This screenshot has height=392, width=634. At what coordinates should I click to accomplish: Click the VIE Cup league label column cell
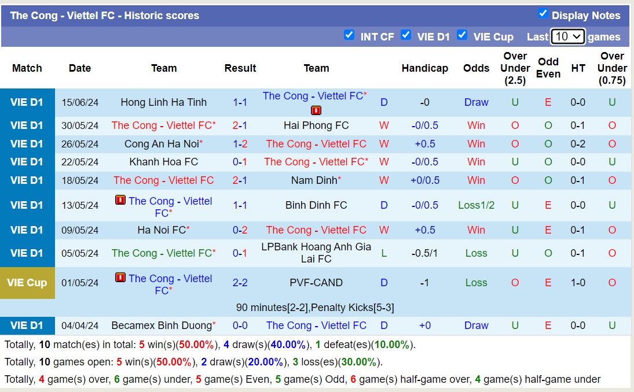click(x=27, y=283)
